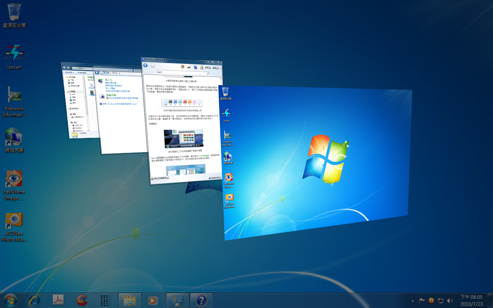Click the 變更視窗半透明色彩 link

pyautogui.click(x=114, y=85)
